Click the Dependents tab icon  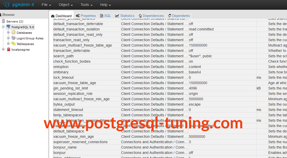[169, 16]
